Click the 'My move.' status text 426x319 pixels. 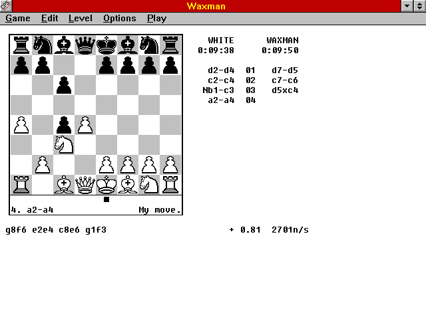click(160, 210)
